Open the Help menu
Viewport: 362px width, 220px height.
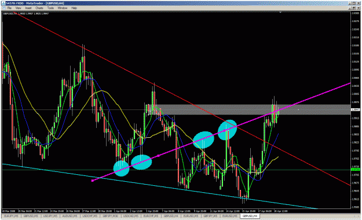click(x=74, y=8)
